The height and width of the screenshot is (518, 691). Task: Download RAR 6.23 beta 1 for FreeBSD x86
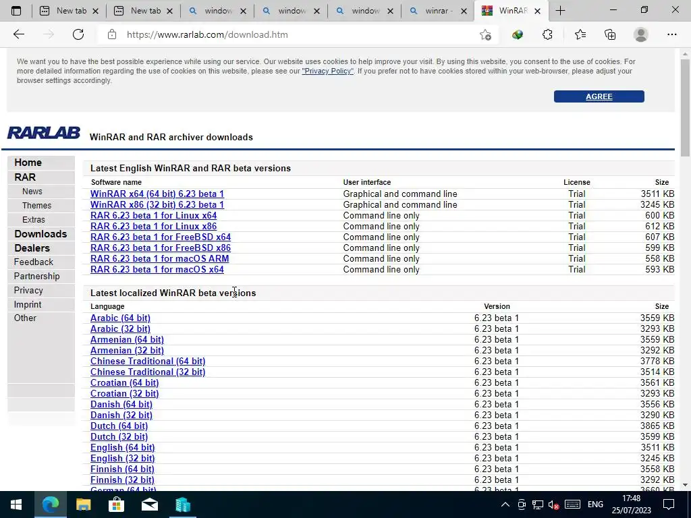[161, 248]
